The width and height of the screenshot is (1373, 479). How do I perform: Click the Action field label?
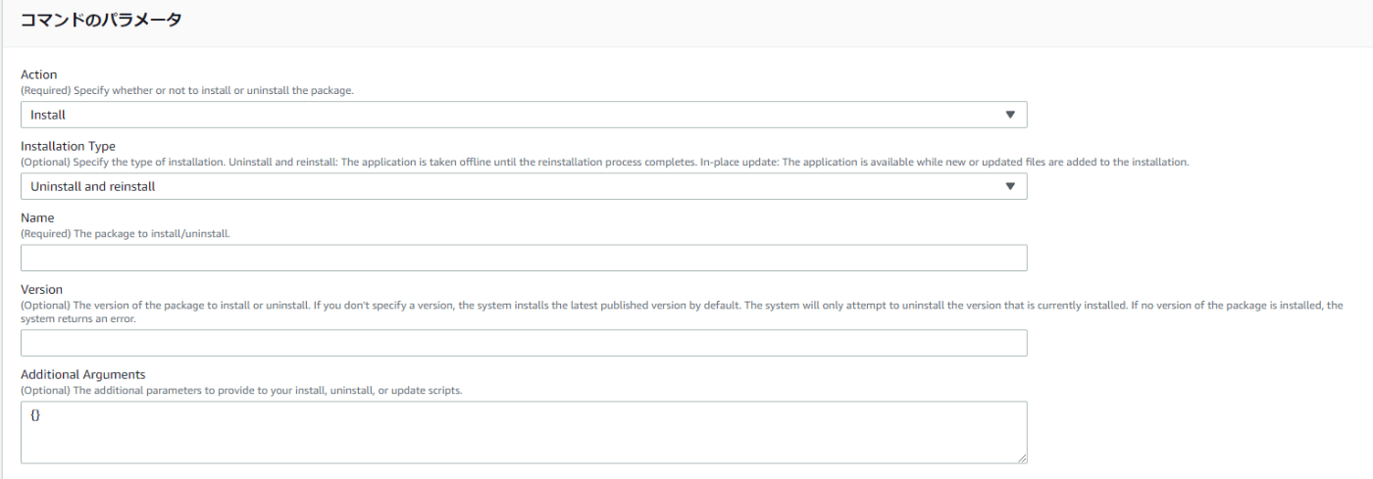pyautogui.click(x=39, y=74)
